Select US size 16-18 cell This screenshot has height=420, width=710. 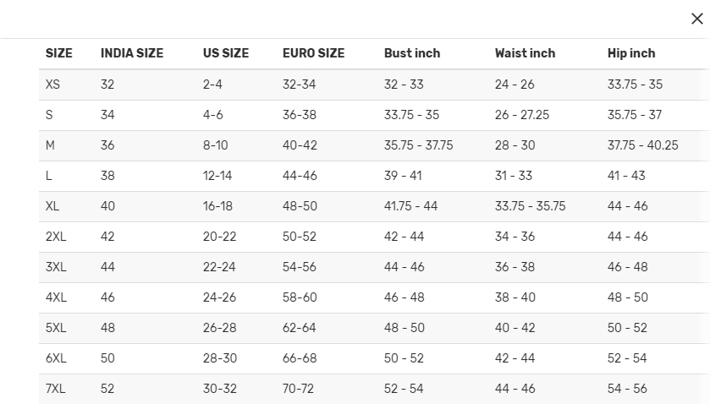coord(217,206)
